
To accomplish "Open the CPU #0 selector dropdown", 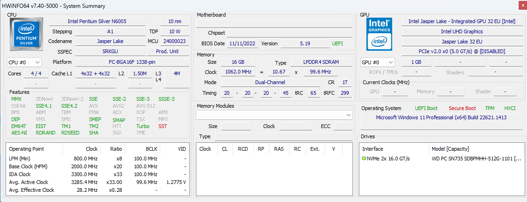I will [24, 62].
